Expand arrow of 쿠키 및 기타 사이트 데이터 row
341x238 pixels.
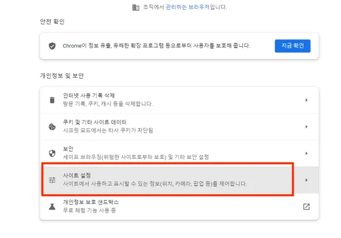click(306, 127)
